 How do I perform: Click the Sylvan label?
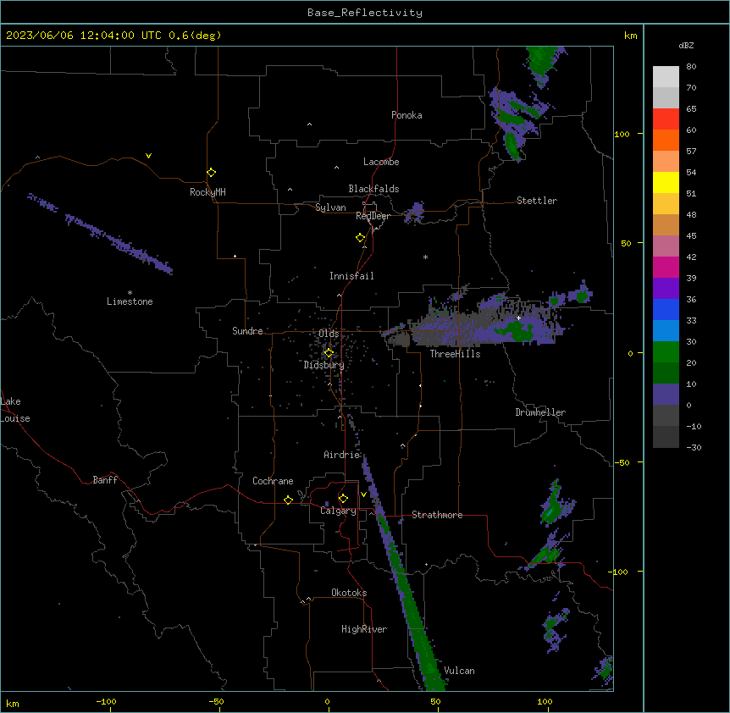330,207
